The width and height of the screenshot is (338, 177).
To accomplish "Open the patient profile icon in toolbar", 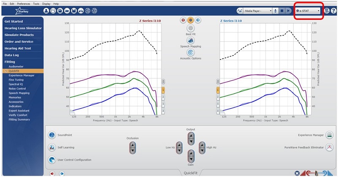I will (x=46, y=11).
